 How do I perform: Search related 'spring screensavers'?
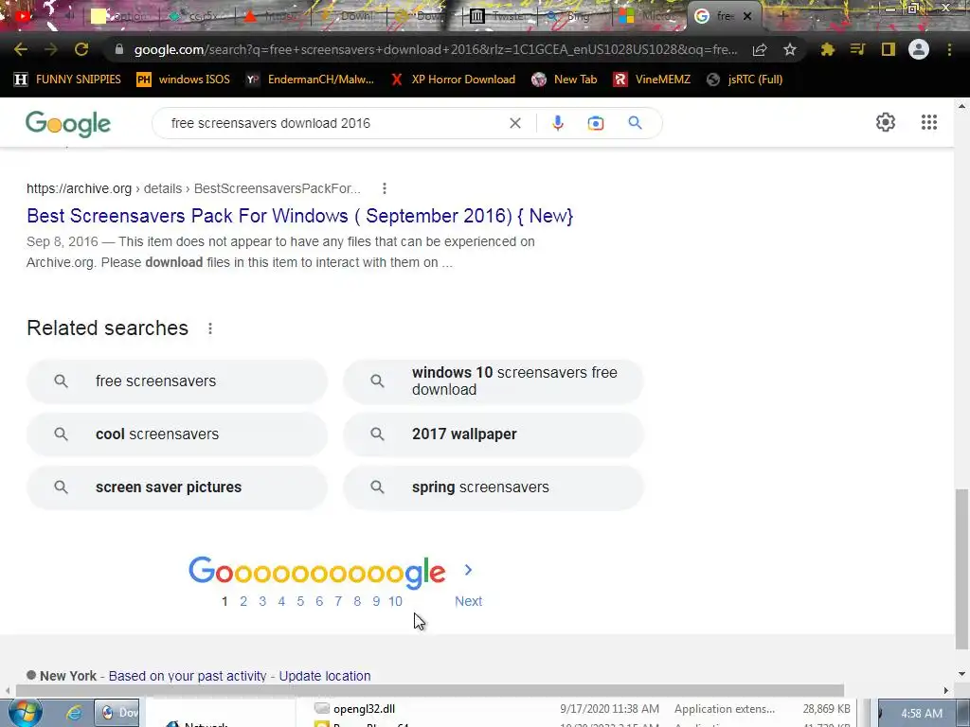pyautogui.click(x=494, y=488)
